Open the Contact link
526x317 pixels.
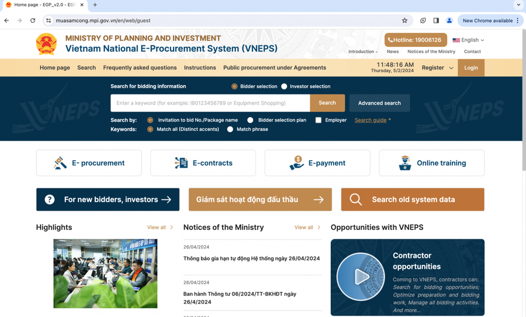(x=472, y=51)
